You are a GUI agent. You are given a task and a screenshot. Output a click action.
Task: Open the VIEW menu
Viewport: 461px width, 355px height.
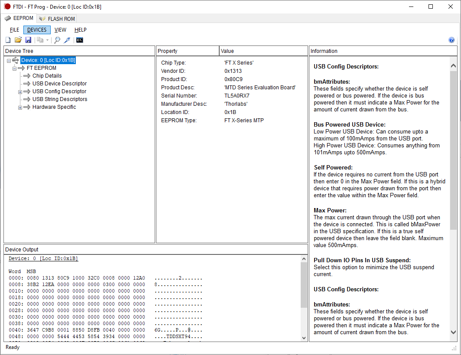[x=60, y=30]
